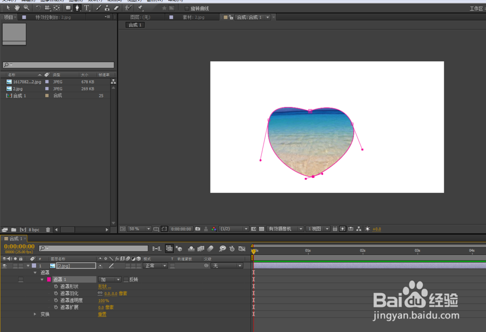Switch to 图层: (无) tab
This screenshot has width=486, height=332.
[x=140, y=17]
